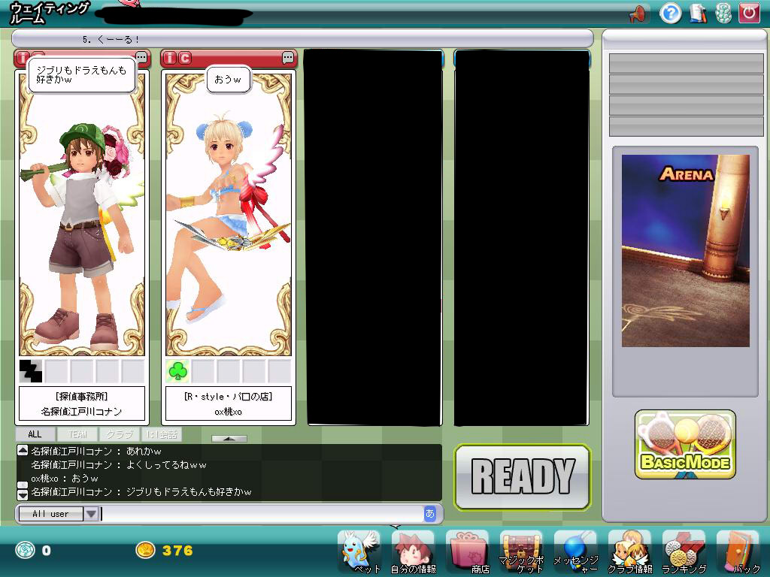This screenshot has height=577, width=770.
Task: Open Club Info (クラブ情報) icon
Action: 629,551
